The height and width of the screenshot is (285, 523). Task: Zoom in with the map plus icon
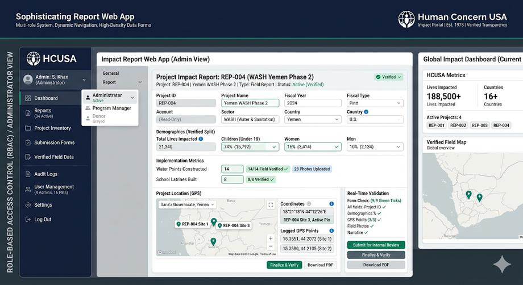[271, 238]
